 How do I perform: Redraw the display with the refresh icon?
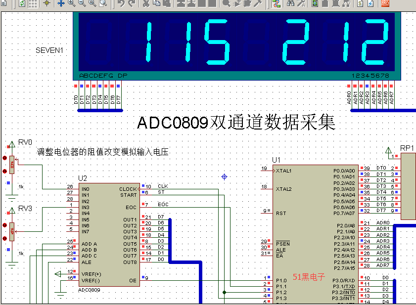coord(22,3)
